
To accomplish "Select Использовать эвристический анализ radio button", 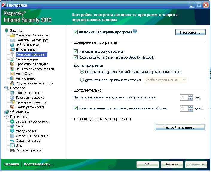I will (82, 72).
